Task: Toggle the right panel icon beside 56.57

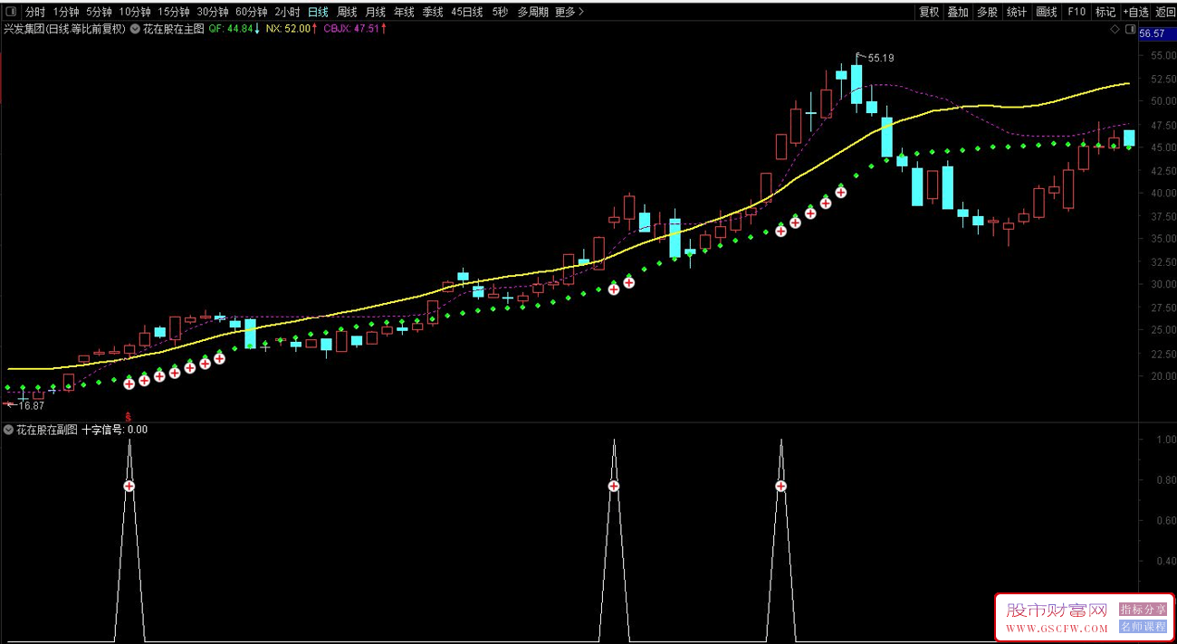Action: [1131, 29]
